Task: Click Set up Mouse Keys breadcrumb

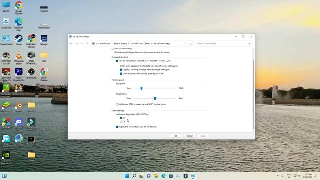Action: (x=161, y=44)
